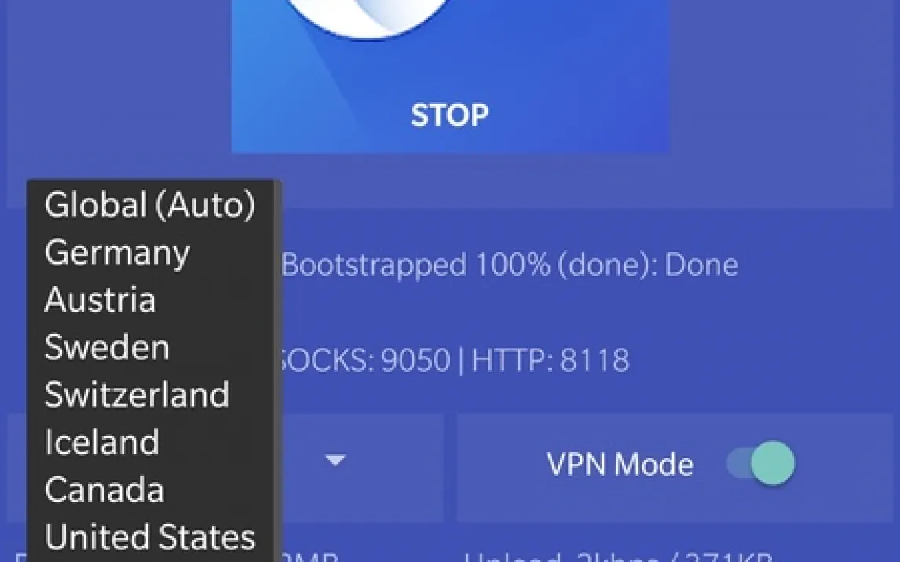Choose Germany as the exit country
This screenshot has width=900, height=562.
pyautogui.click(x=117, y=253)
